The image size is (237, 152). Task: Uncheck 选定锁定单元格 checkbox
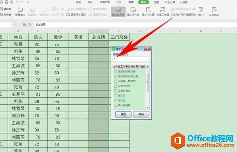tap(116, 71)
